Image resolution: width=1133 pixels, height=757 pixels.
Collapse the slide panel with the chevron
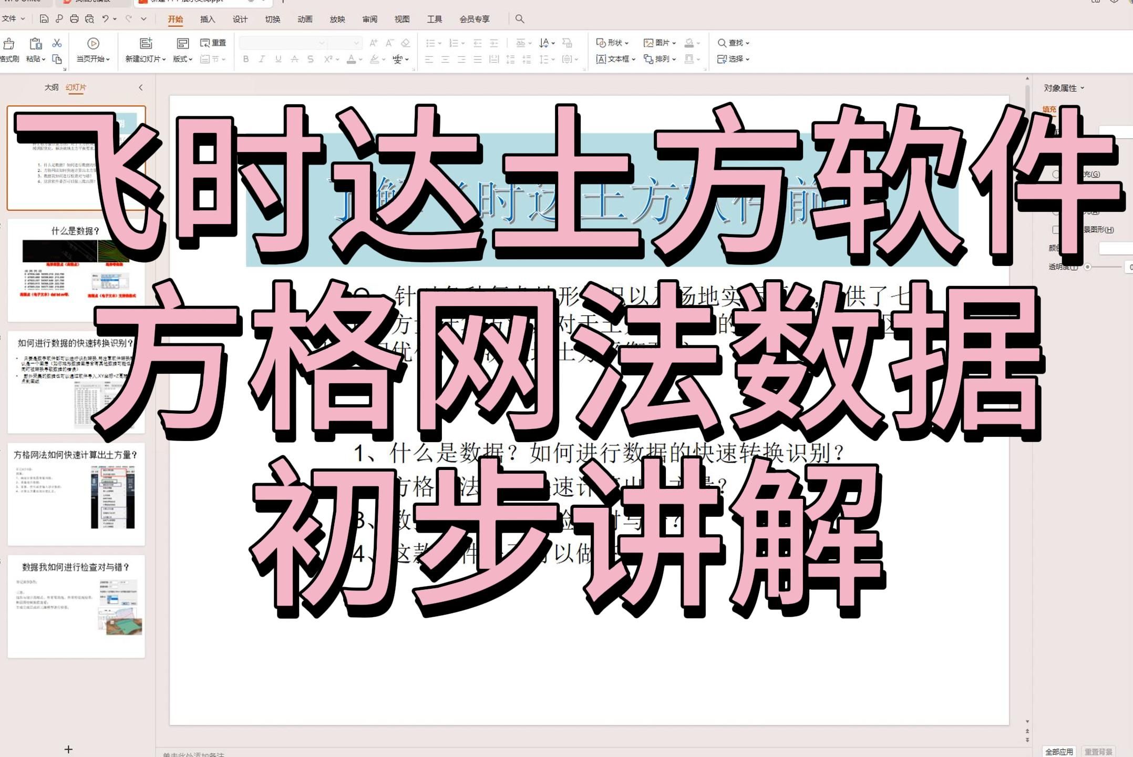[x=141, y=87]
